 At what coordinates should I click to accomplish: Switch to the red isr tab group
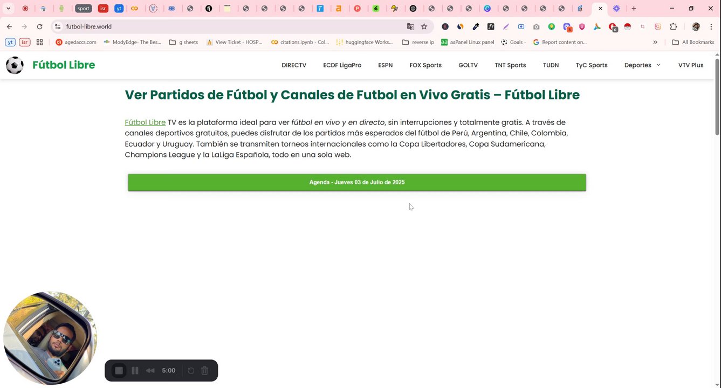[103, 9]
